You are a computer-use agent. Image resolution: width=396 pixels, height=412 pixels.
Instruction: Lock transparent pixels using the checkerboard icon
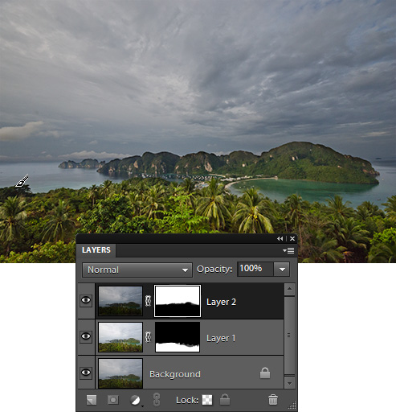[207, 400]
